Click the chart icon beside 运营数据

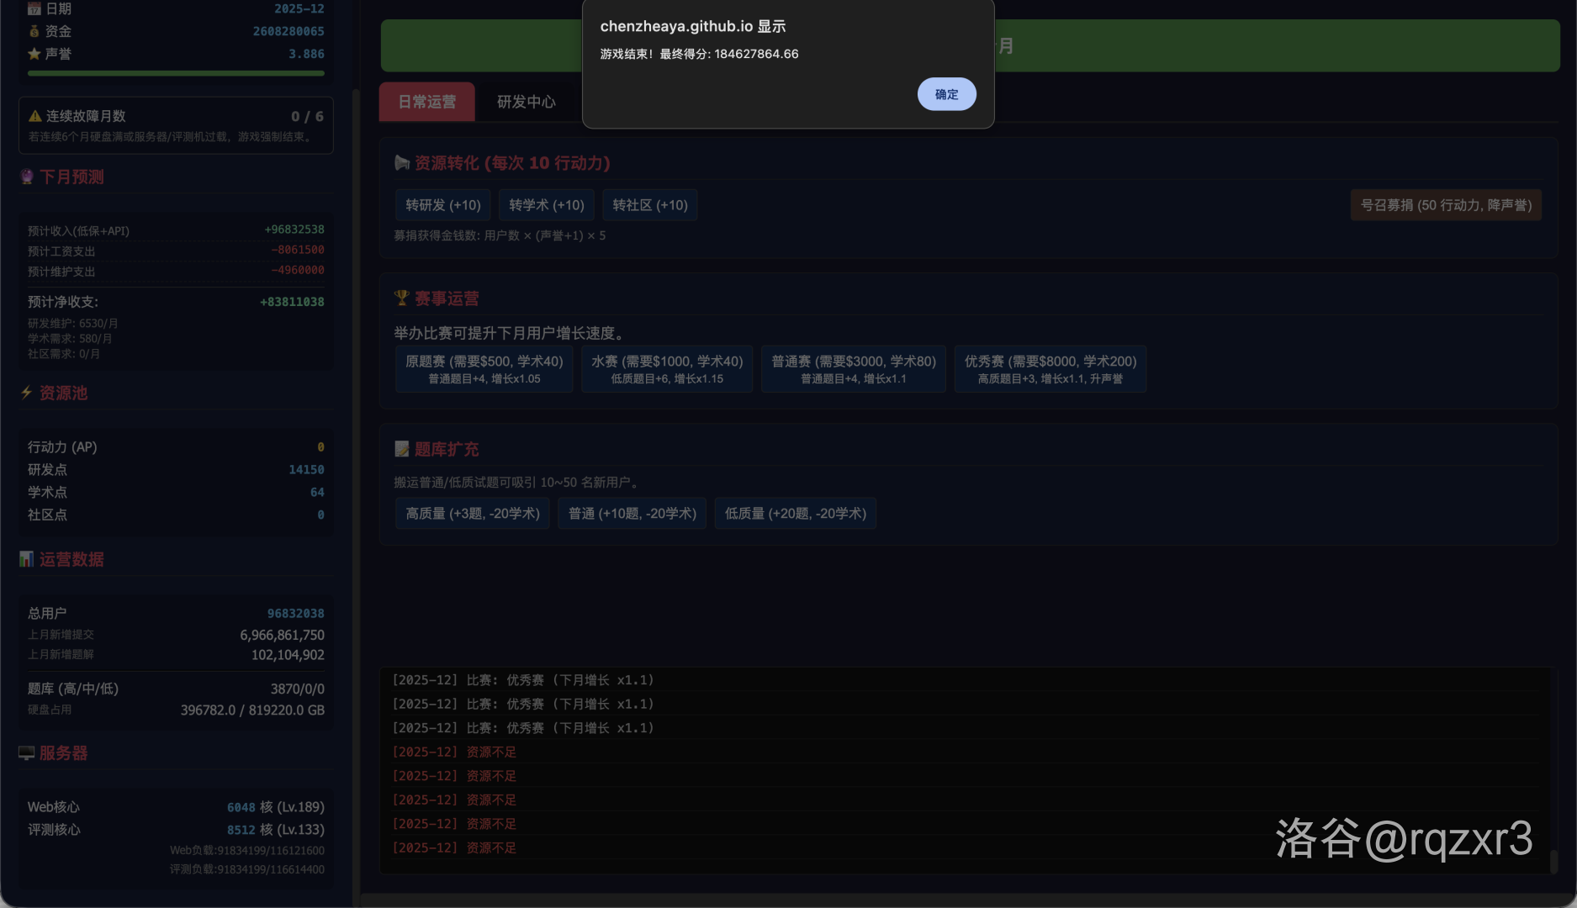(27, 559)
